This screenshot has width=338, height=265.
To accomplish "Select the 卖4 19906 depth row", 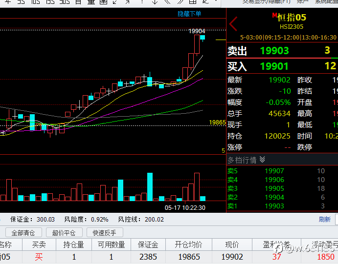I will click(x=282, y=180).
